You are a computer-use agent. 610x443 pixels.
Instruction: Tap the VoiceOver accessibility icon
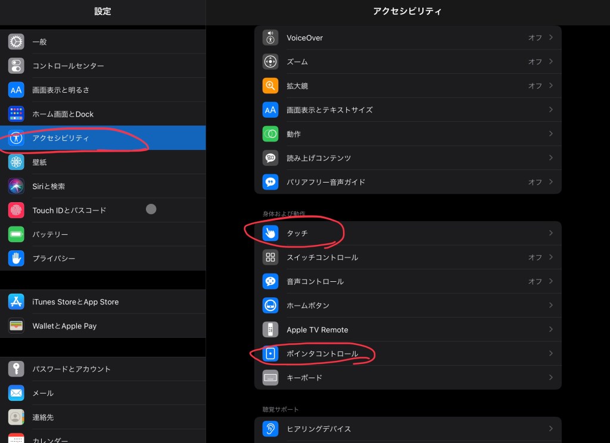pos(270,37)
